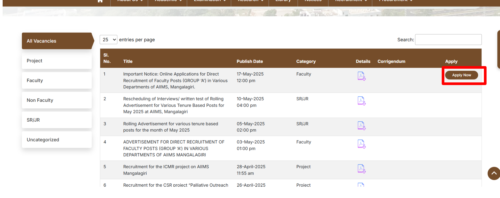Expand the Recruitment menu in navigation
This screenshot has width=500, height=198.
351,1
